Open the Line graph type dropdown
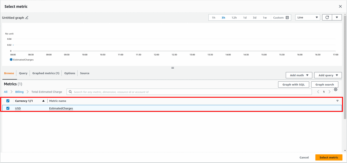This screenshot has height=163, width=347. pos(308,17)
